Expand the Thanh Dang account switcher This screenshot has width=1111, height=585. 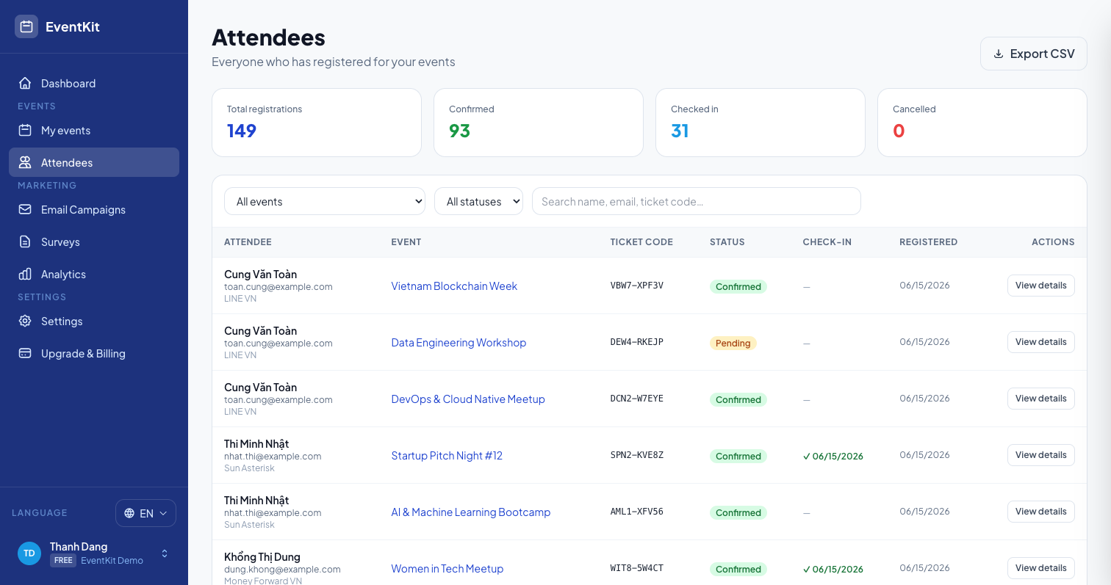click(x=165, y=553)
